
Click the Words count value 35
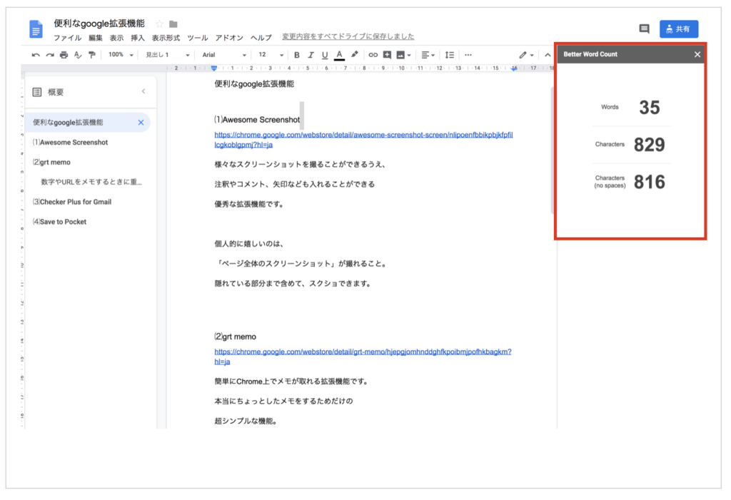pyautogui.click(x=650, y=108)
